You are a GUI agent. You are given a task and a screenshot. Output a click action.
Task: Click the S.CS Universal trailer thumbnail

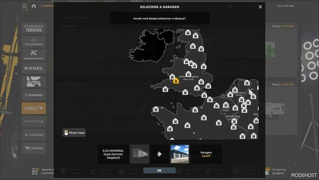pos(140,154)
